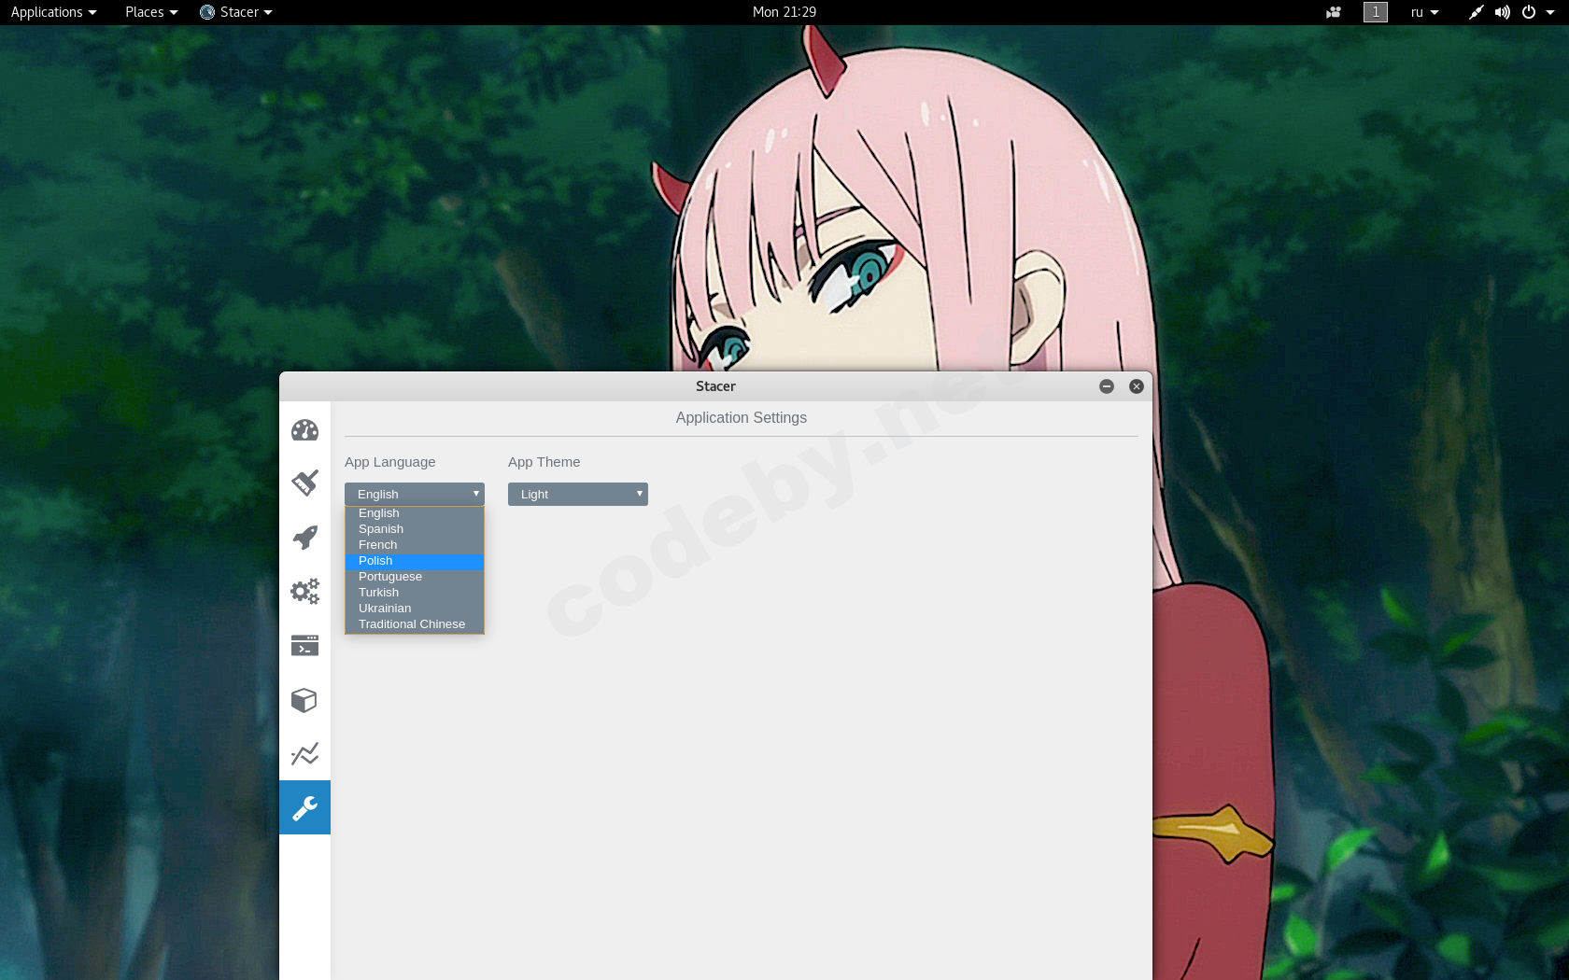Viewport: 1569px width, 980px height.
Task: Choose Traditional Chinese from the language list
Action: pos(415,624)
